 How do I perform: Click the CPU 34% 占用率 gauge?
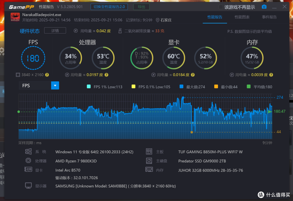pos(71,58)
